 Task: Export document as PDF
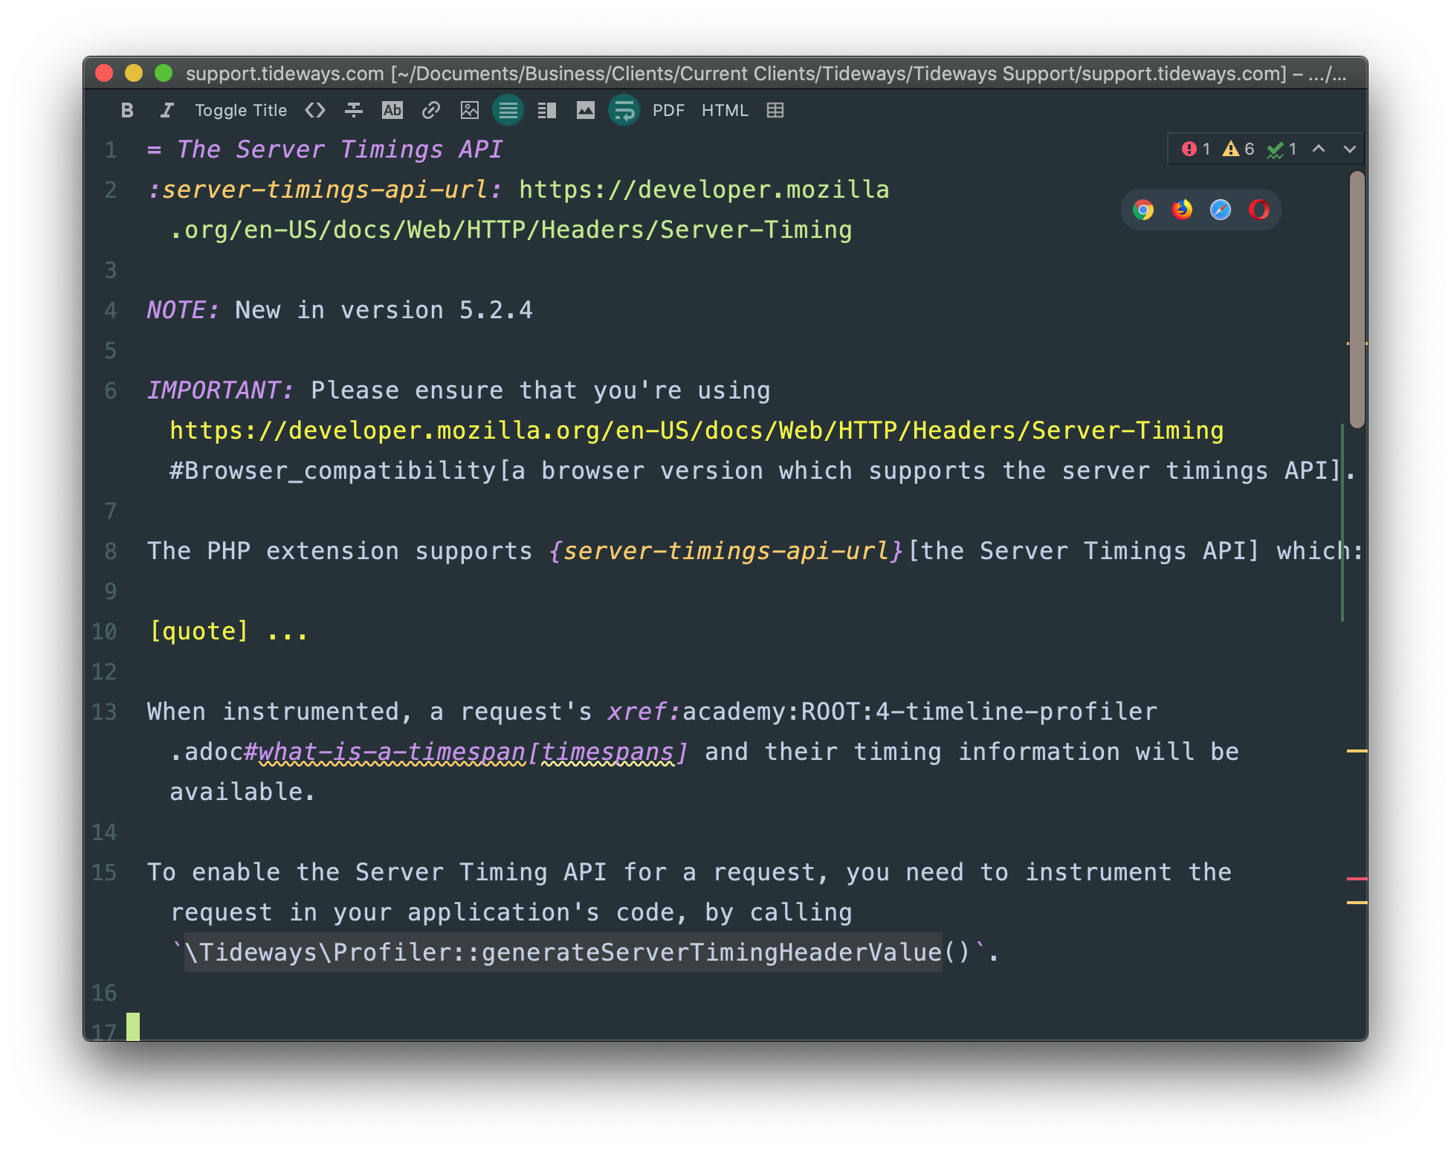[668, 110]
